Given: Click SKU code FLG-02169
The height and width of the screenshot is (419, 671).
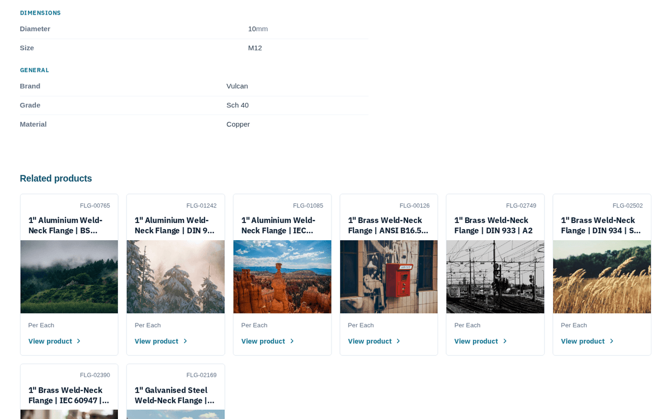Looking at the screenshot, I should coord(201,375).
